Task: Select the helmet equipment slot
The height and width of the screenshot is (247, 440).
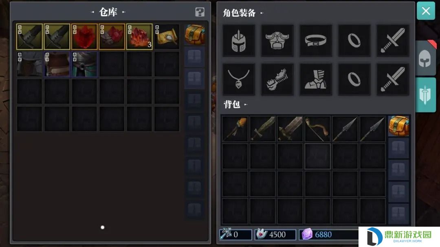Action: pos(239,41)
